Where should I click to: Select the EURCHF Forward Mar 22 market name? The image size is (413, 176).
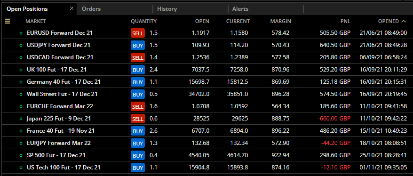(60, 106)
